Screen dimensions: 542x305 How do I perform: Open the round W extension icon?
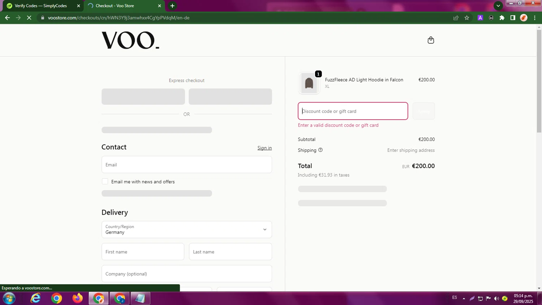point(491,18)
